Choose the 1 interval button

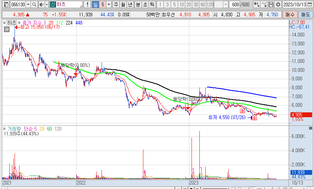(160, 4)
